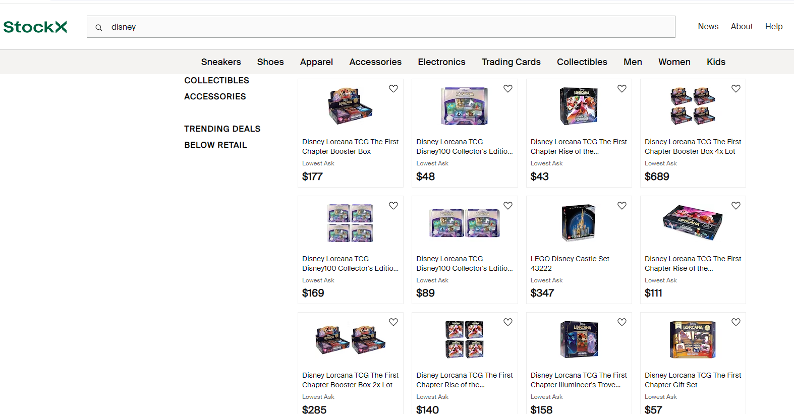Image resolution: width=794 pixels, height=414 pixels.
Task: Heart the $140 Rise of the... item
Action: (x=508, y=322)
